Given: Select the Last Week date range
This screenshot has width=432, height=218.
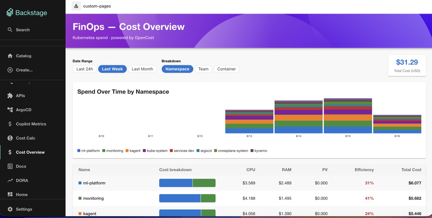Looking at the screenshot, I should [x=112, y=69].
